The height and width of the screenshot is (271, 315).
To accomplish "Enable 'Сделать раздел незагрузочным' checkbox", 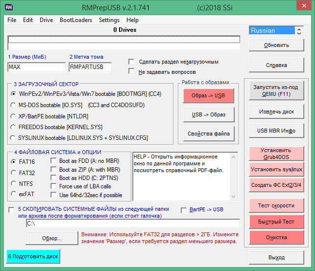I will coord(131,62).
